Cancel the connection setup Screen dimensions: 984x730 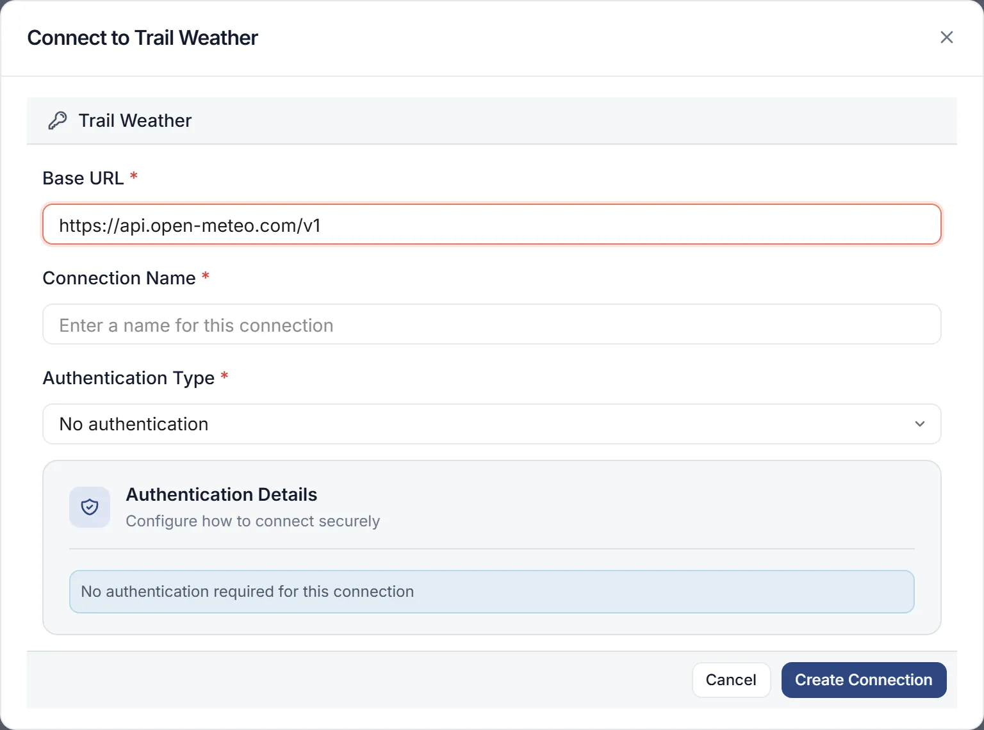[731, 680]
